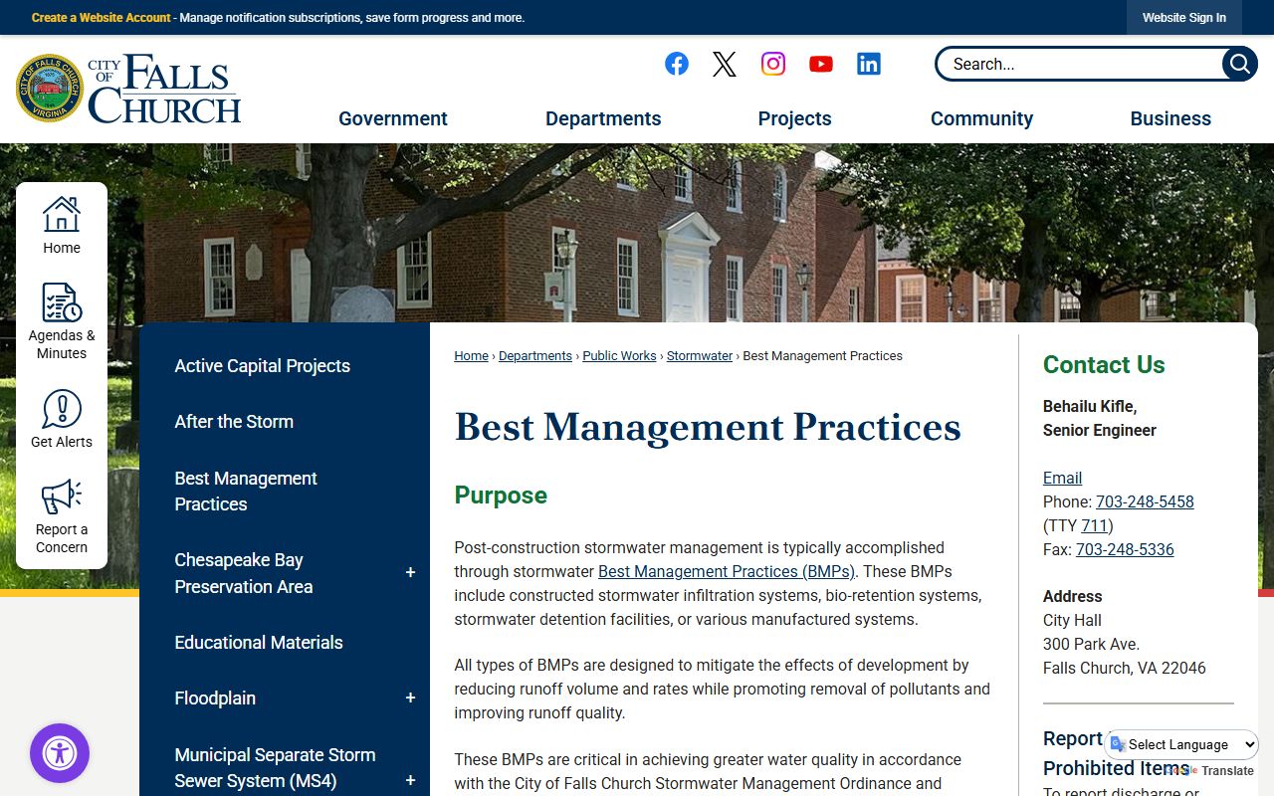Open the LinkedIn icon
1274x796 pixels.
click(x=869, y=64)
